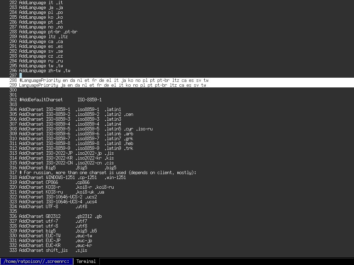The width and height of the screenshot is (354, 265).
Task: Place cursor on commented #LanguagePriority line 298
Action: [114, 80]
